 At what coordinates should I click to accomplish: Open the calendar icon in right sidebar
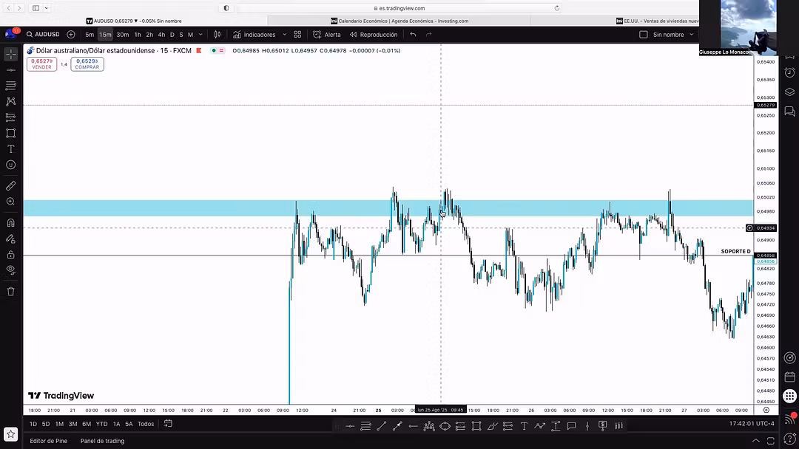(789, 377)
